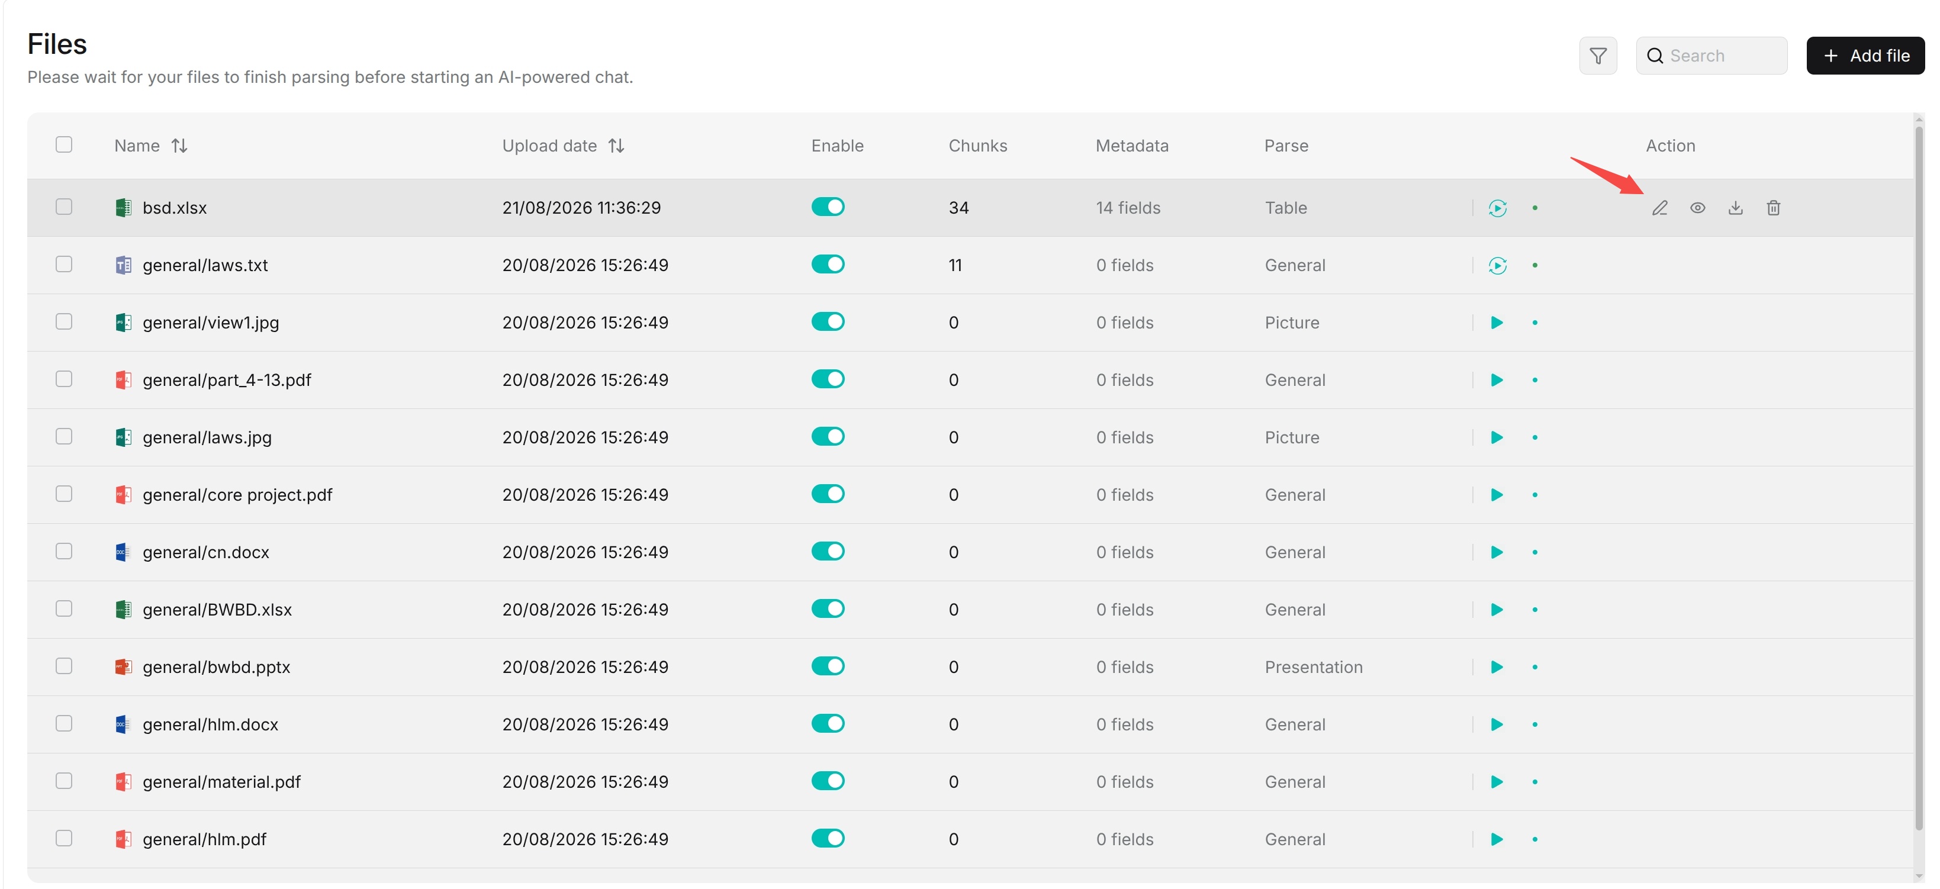
Task: Click the Table parse type for bsd.xlsx
Action: click(1286, 208)
